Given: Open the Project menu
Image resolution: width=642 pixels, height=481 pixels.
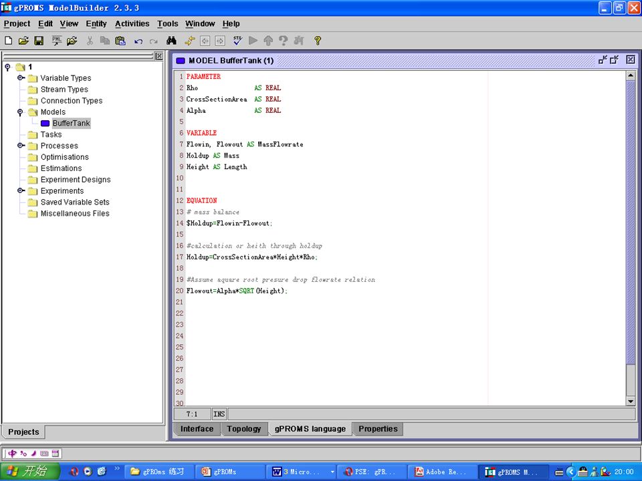Looking at the screenshot, I should pyautogui.click(x=17, y=24).
